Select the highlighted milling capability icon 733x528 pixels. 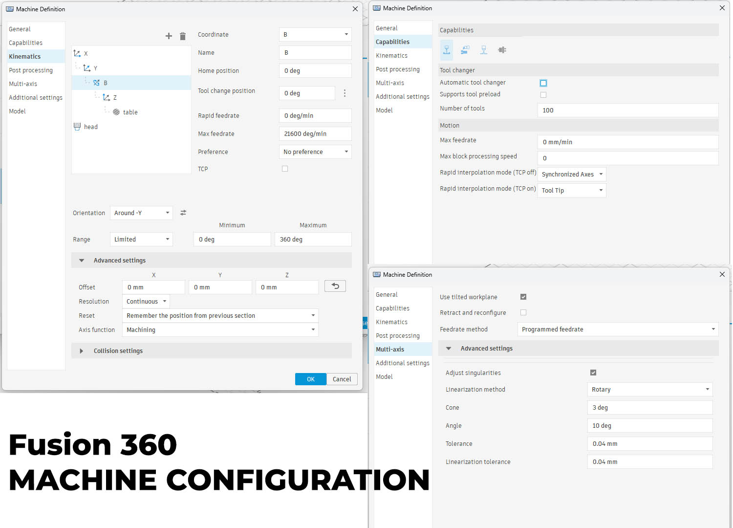tap(447, 50)
